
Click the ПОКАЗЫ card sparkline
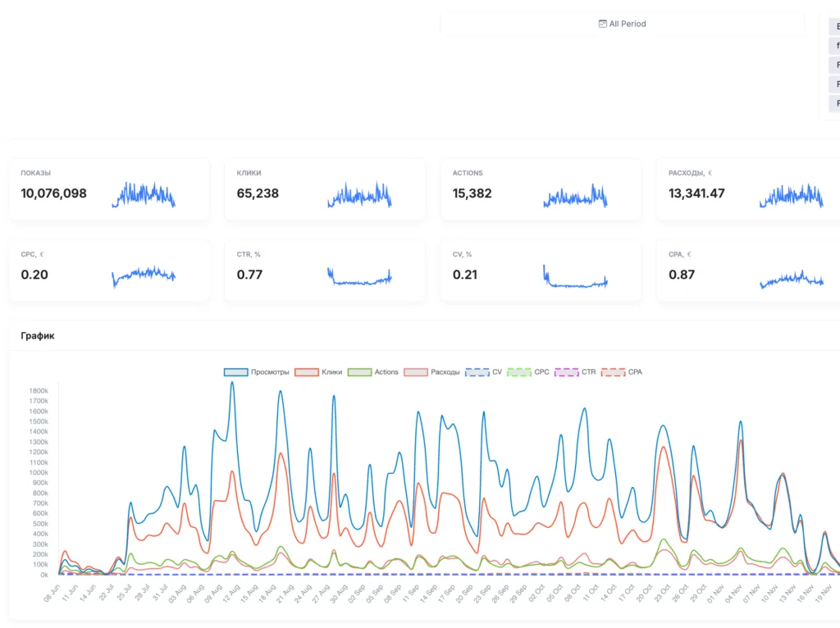(144, 194)
